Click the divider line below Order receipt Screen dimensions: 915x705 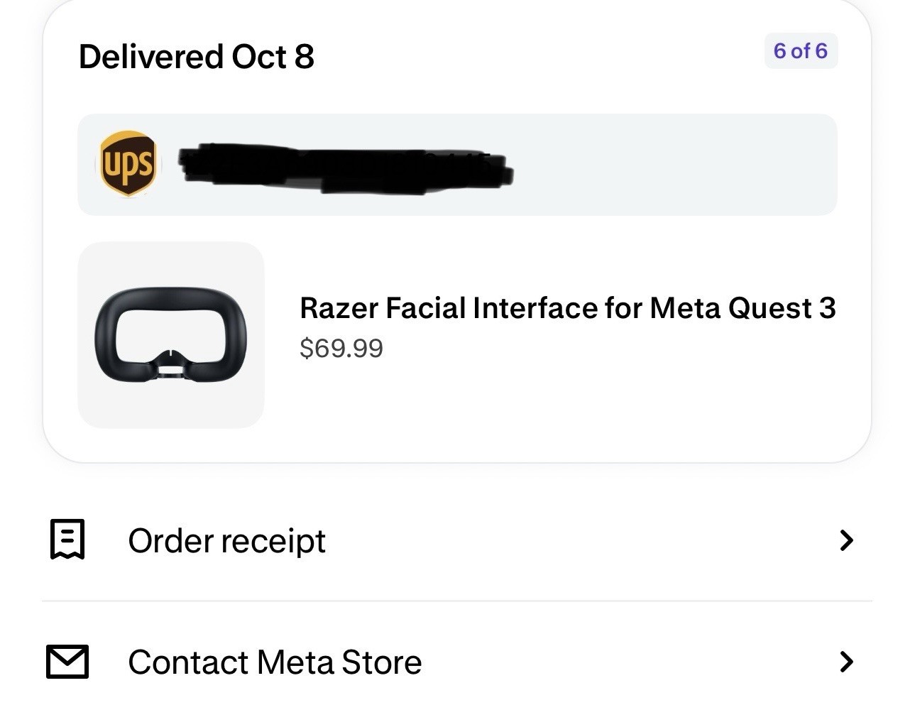pyautogui.click(x=457, y=601)
